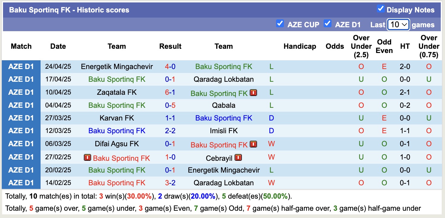Uncheck the Display Notes checkbox

pos(381,9)
